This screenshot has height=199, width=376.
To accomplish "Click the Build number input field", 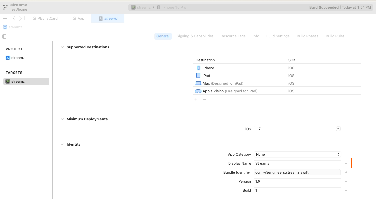I will (297, 190).
